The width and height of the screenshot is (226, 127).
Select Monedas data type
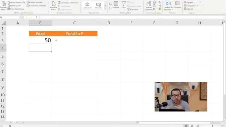pyautogui.click(x=99, y=6)
